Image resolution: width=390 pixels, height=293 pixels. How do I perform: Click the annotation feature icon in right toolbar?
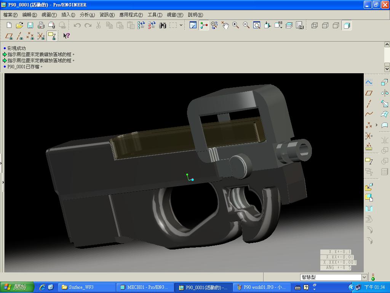369,161
